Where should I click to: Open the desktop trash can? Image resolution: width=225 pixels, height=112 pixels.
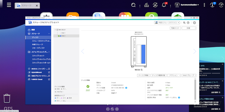coord(7,98)
